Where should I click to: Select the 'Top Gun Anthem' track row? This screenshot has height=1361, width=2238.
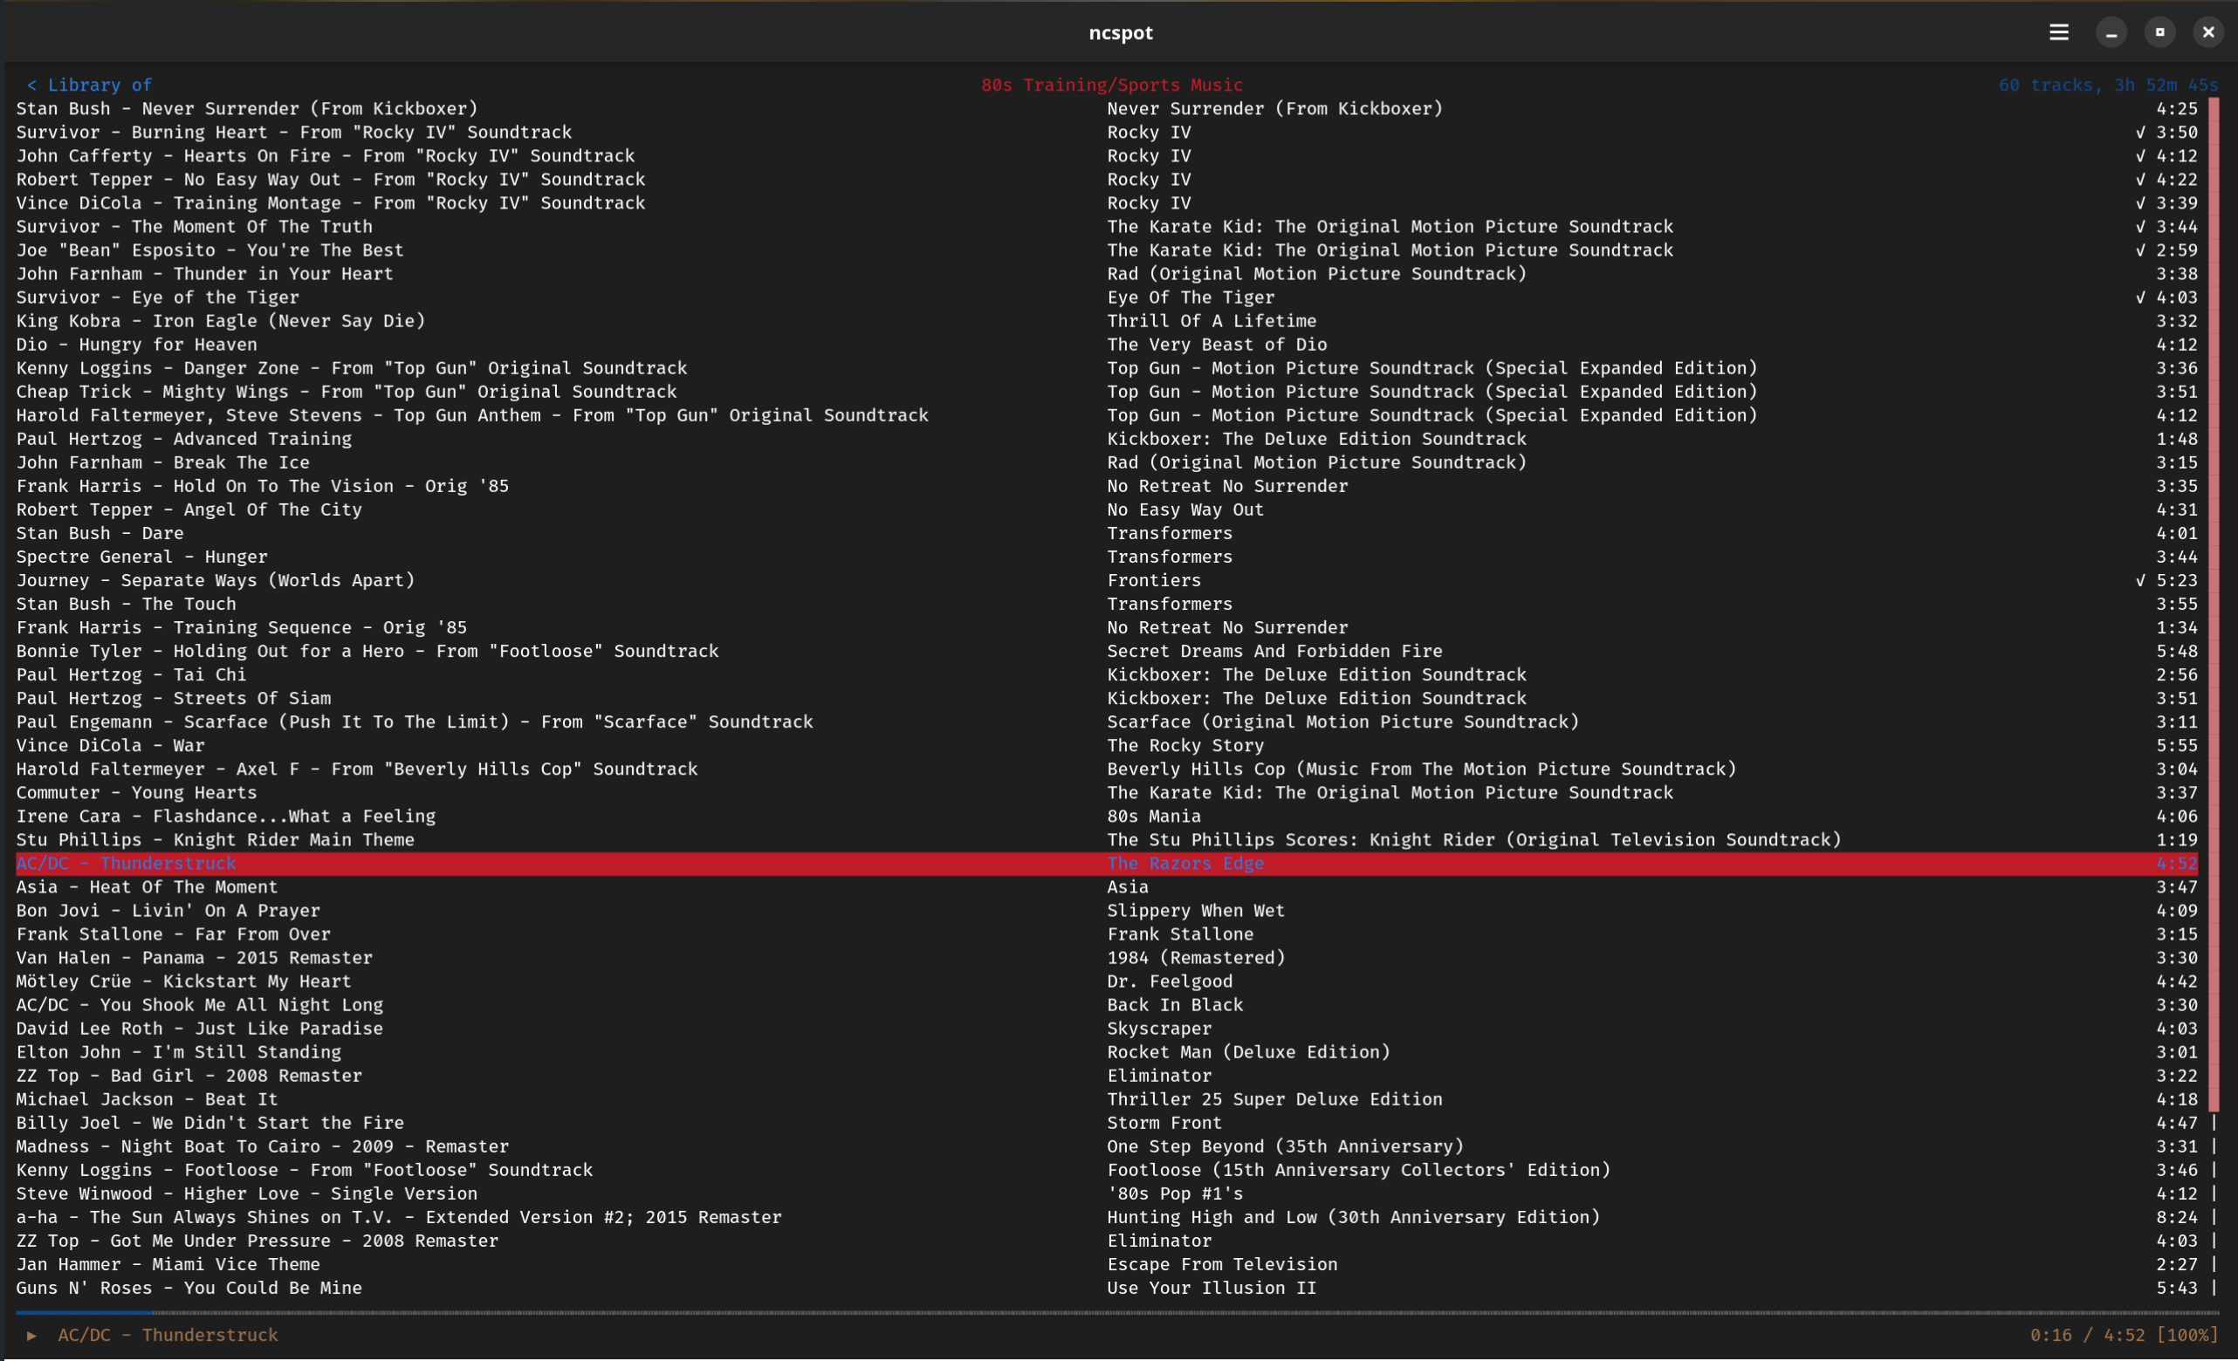point(1107,416)
